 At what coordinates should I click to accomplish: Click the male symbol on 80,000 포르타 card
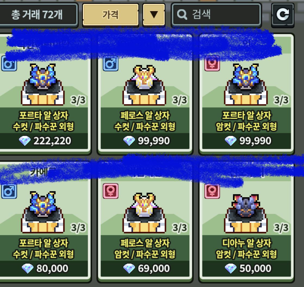pos(9,191)
